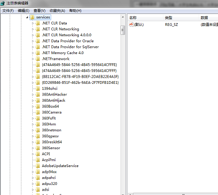
Task: Click folder icon of 1394ohci
Action: tap(38, 89)
